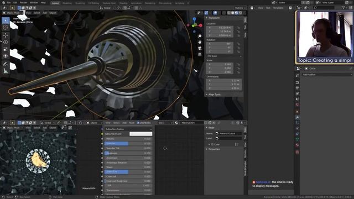
Task: Switch to the Modeling workspace tab
Action: click(67, 3)
